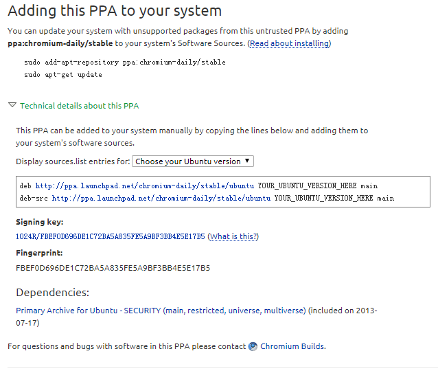Open the 'Choose your Ubuntu version' dropdown
This screenshot has height=371, width=438.
tap(192, 161)
